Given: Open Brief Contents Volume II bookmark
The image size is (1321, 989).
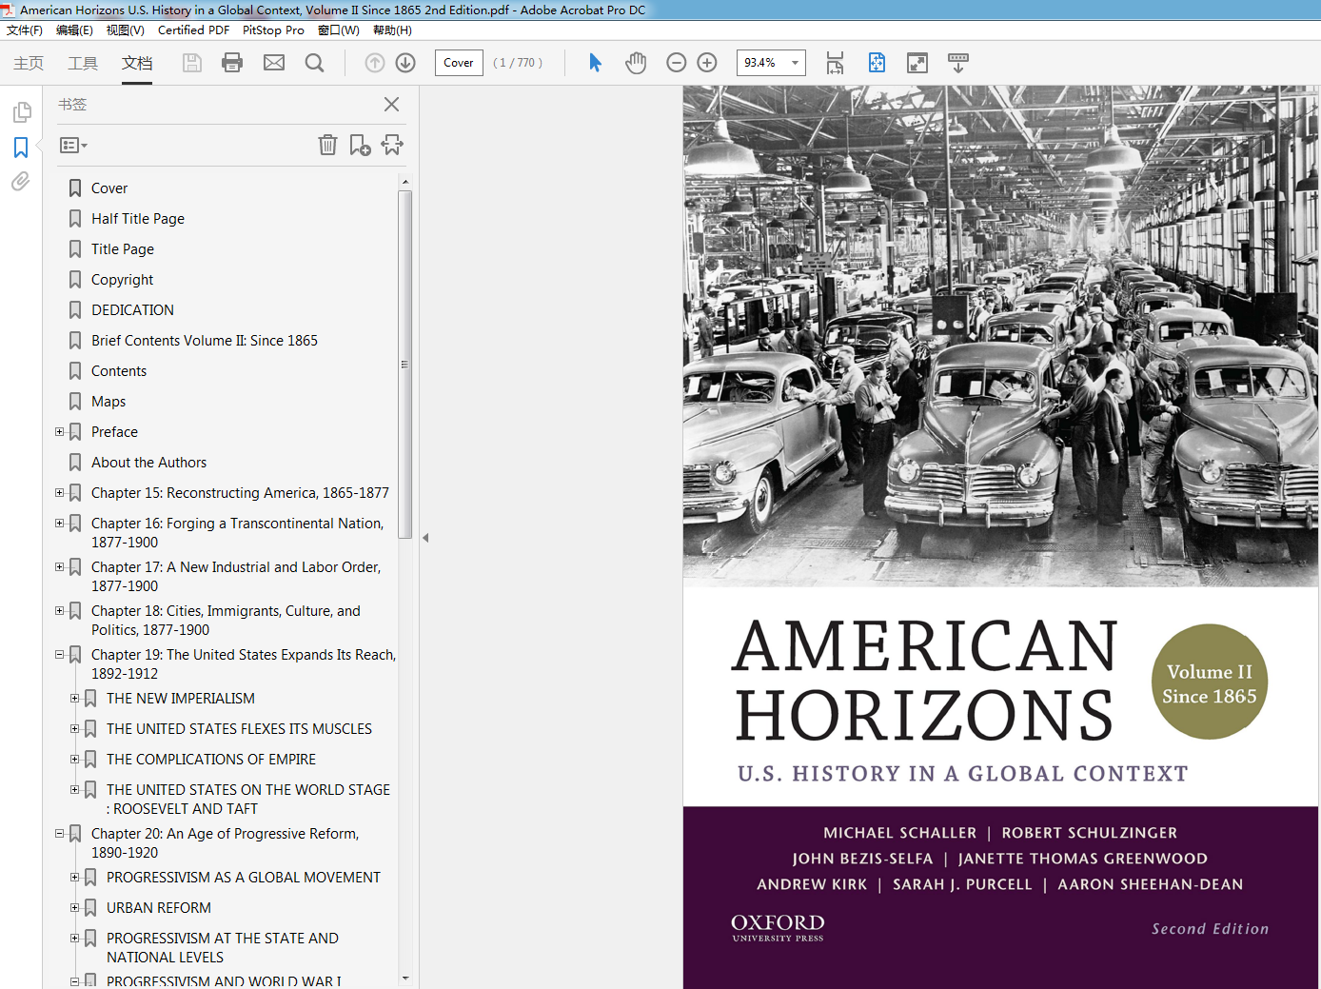Looking at the screenshot, I should coord(205,341).
